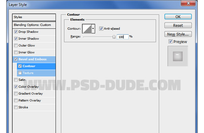
Task: Select the Gradient Overlay style row
Action: click(x=34, y=94)
